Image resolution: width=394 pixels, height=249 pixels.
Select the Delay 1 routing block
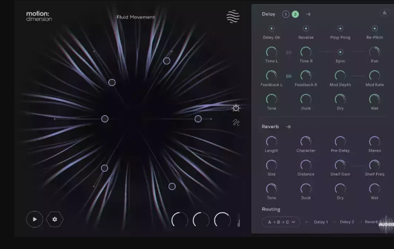tap(321, 222)
